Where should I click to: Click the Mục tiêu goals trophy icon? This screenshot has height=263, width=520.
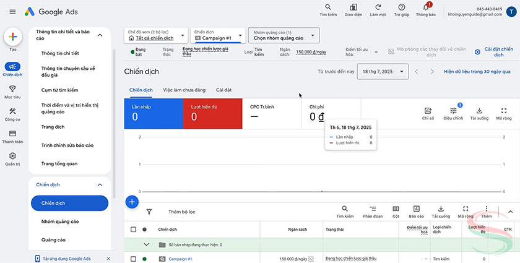(13, 92)
